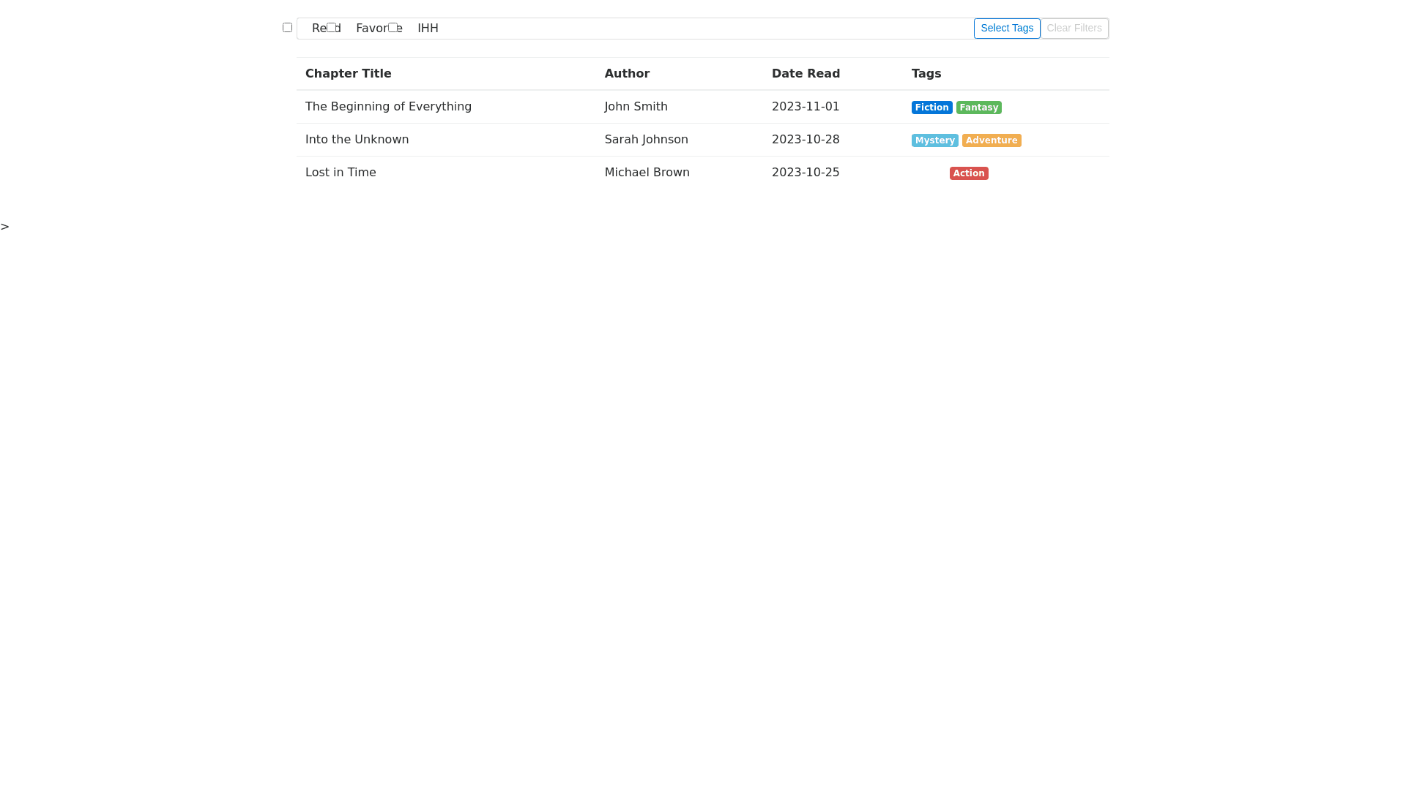Toggle the checkbox overlapping the Read label
Viewport: 1406px width, 790px height.
pyautogui.click(x=332, y=28)
